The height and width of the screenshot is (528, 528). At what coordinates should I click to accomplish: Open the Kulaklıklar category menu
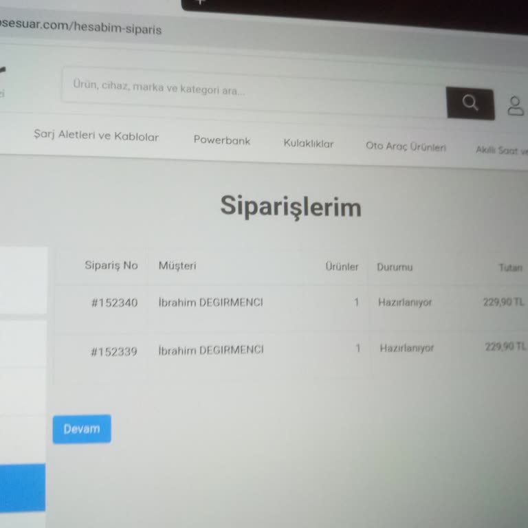(309, 144)
